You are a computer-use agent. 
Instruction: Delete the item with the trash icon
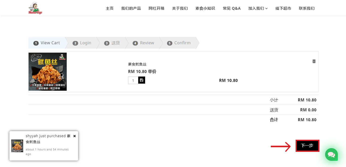point(314,61)
